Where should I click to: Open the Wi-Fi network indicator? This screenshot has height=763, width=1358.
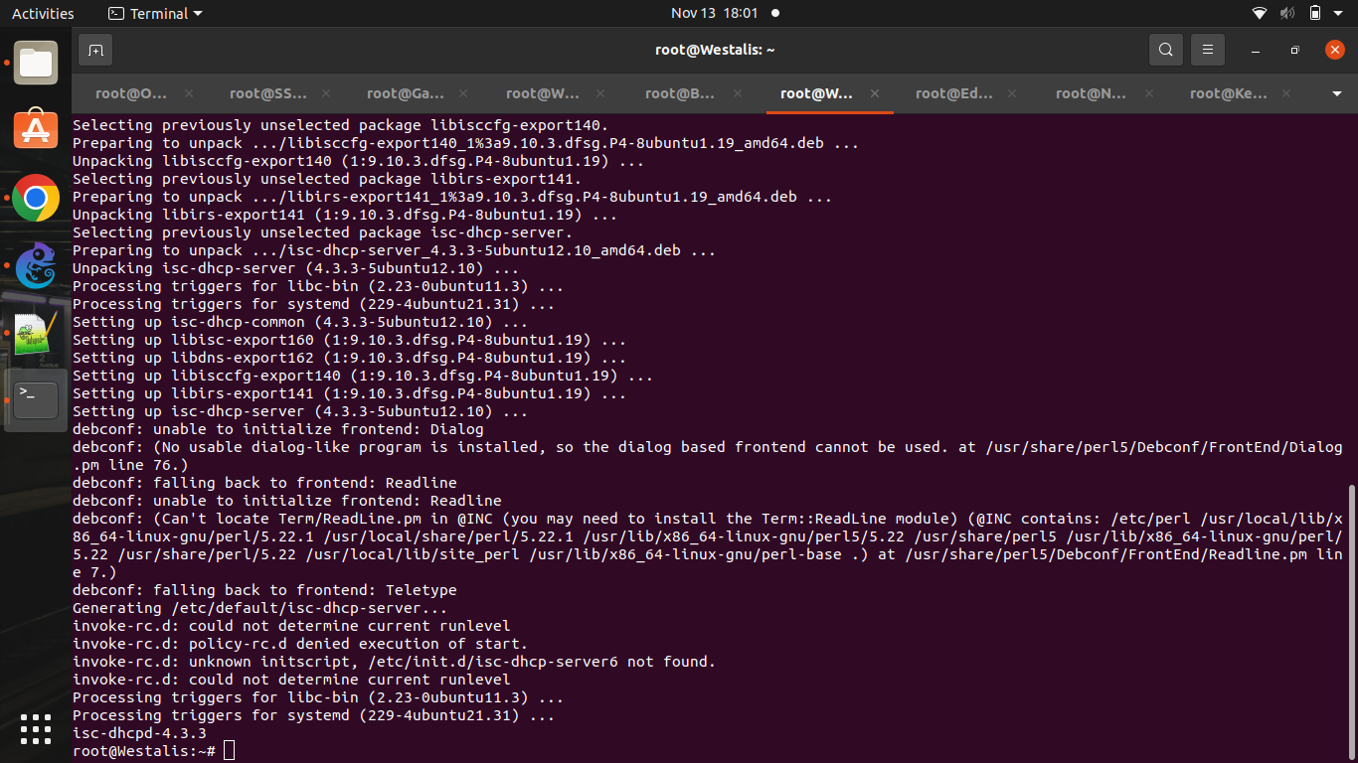click(1260, 13)
